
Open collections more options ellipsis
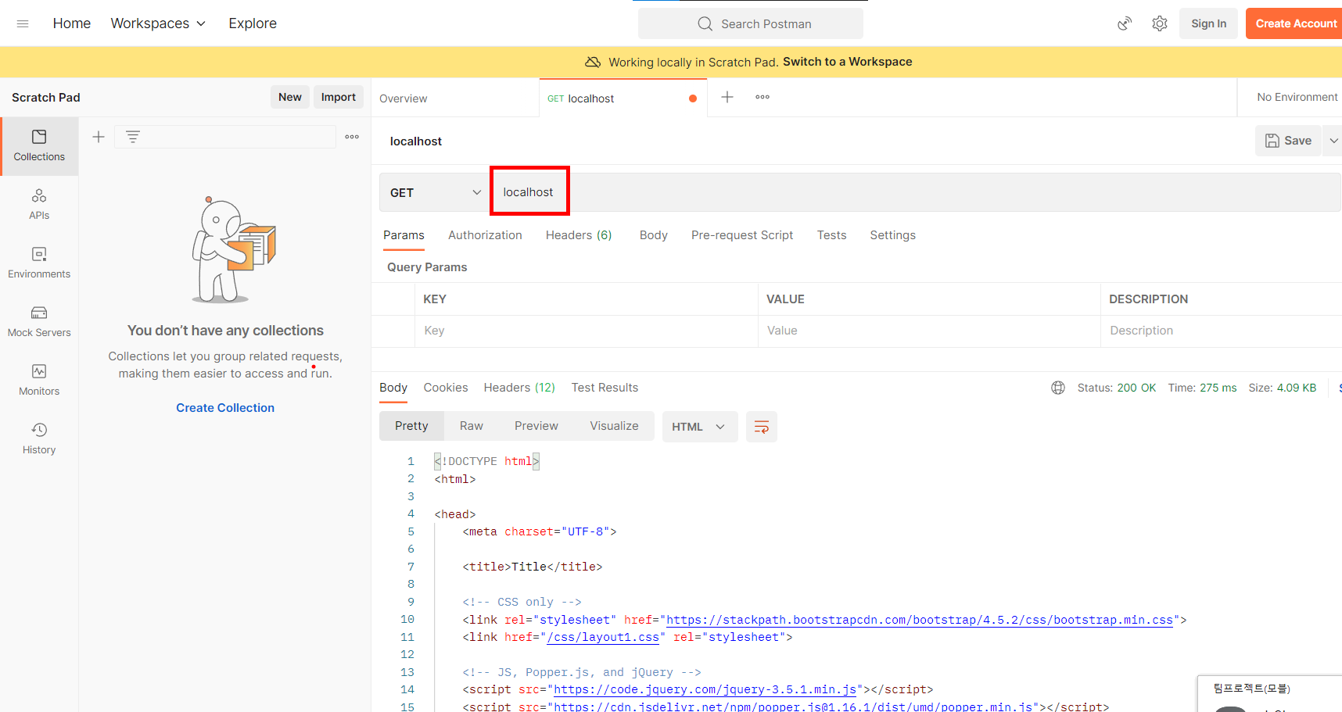click(x=352, y=137)
